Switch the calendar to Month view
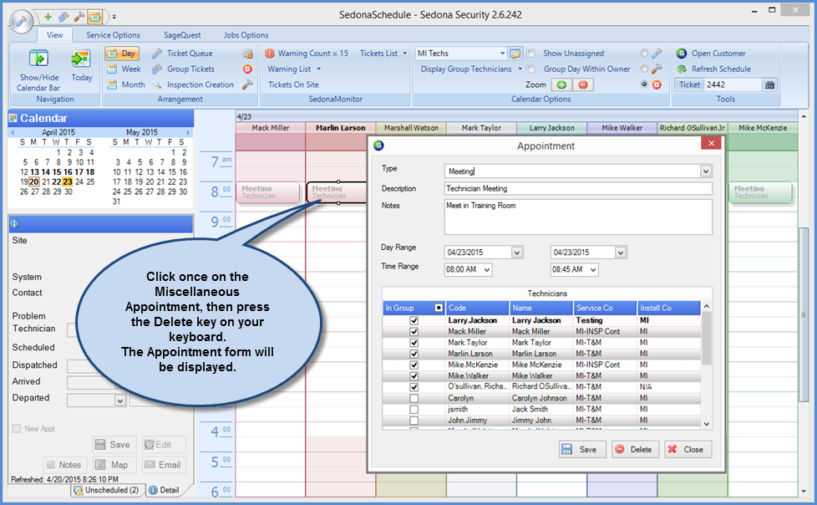Screen dimensions: 817x505 [x=127, y=84]
